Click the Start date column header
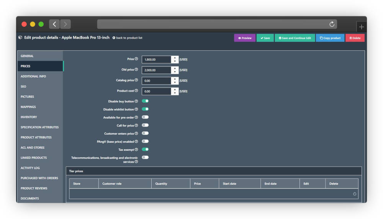 click(x=240, y=183)
